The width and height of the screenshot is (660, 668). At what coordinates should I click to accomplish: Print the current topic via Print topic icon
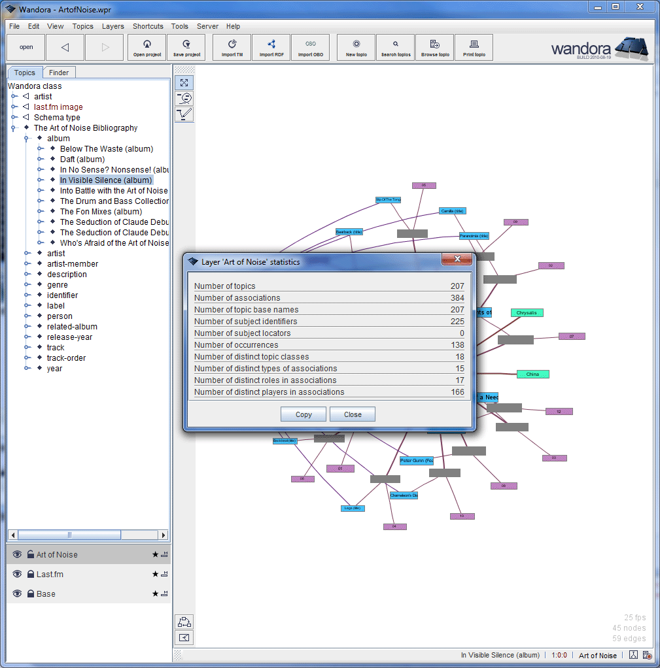474,47
